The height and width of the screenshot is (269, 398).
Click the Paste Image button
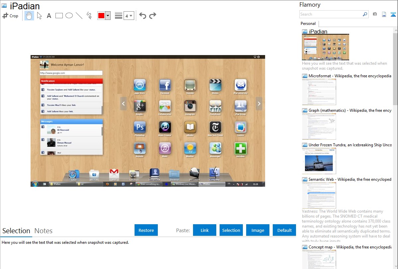(x=257, y=230)
